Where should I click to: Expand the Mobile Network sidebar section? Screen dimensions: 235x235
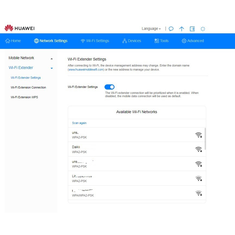pos(52,58)
